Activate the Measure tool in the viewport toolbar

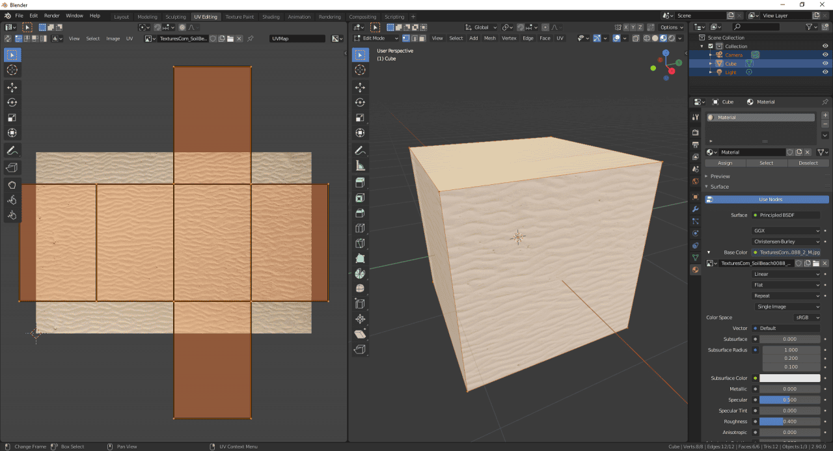coord(361,164)
